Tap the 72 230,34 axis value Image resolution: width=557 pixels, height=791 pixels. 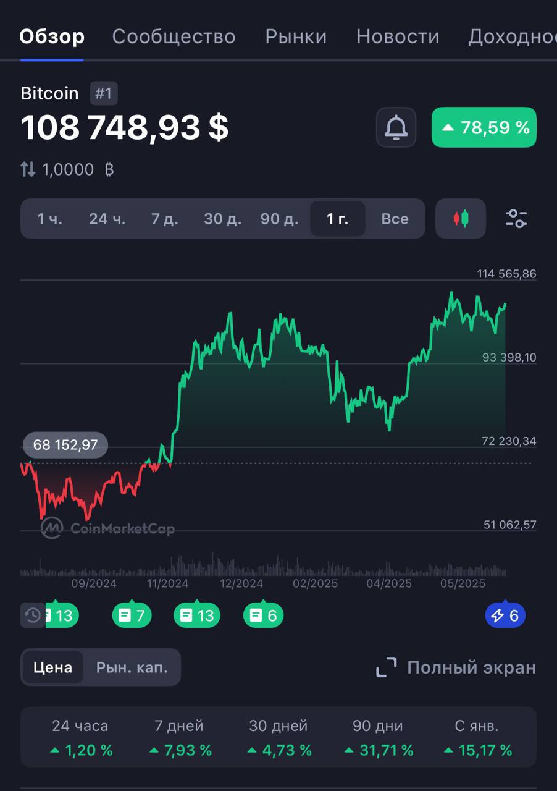(x=509, y=441)
